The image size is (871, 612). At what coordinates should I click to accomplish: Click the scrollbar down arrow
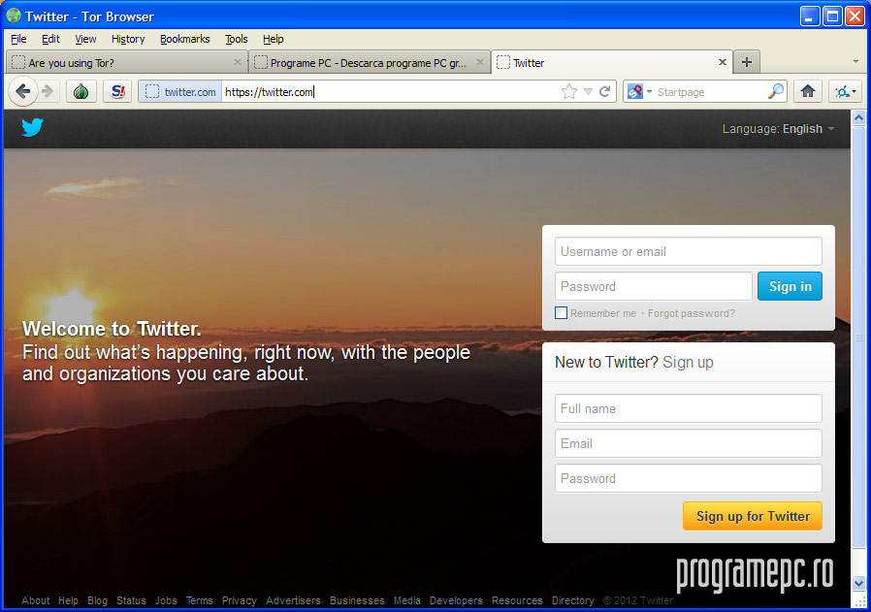coord(858,584)
